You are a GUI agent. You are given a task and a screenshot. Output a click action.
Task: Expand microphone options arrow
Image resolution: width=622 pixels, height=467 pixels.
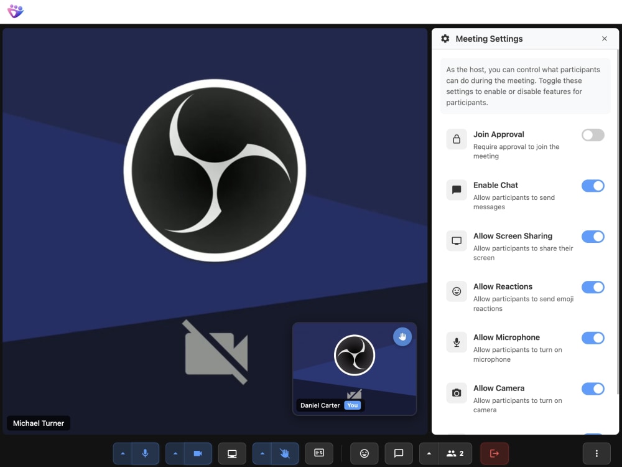pos(123,453)
